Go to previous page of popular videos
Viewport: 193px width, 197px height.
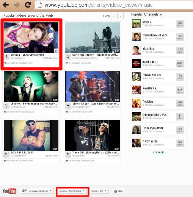pyautogui.click(x=114, y=16)
